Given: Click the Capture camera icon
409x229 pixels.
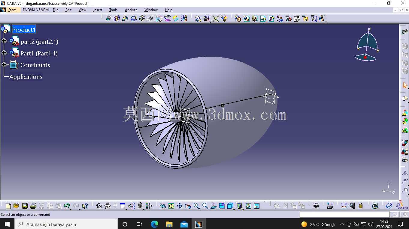Looking at the screenshot, I should (316, 206).
